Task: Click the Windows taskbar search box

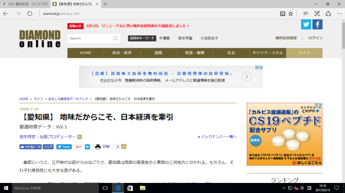Action: pyautogui.click(x=53, y=188)
